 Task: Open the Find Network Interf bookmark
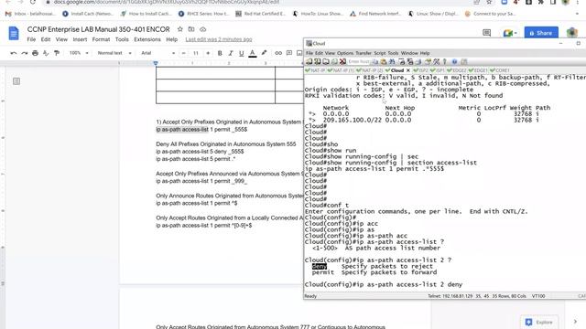tap(375, 14)
